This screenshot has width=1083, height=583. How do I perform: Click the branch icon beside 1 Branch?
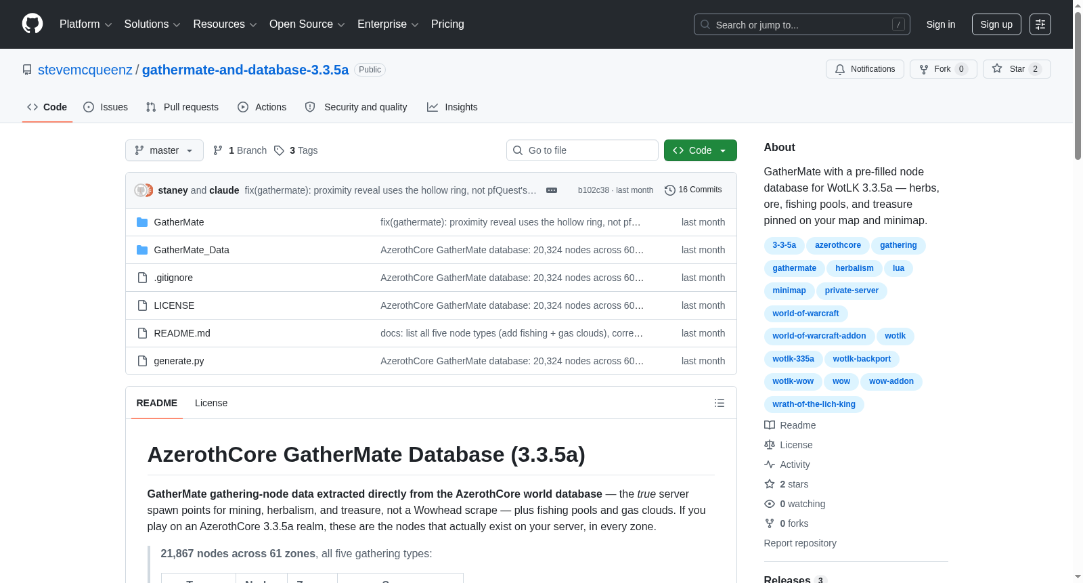point(218,150)
